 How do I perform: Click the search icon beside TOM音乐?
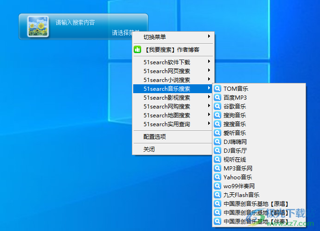[x=218, y=88]
